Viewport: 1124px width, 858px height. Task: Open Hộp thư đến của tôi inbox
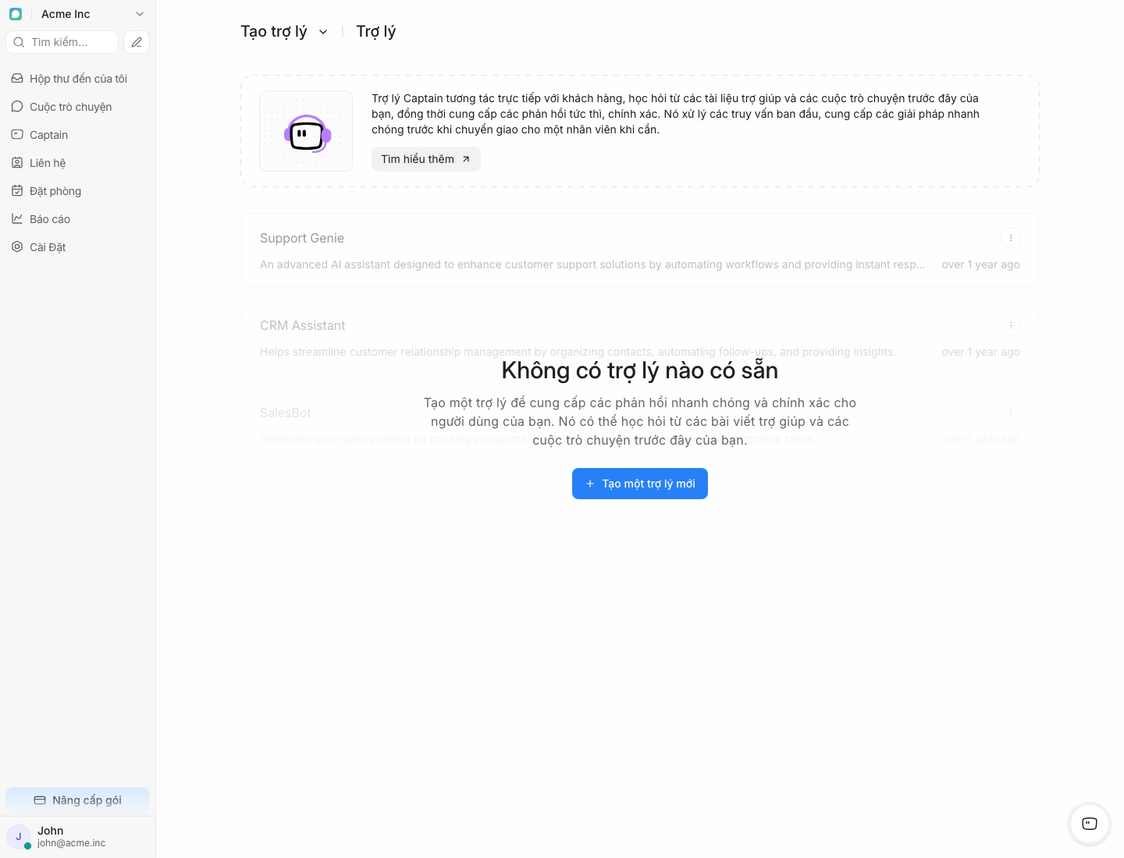[77, 79]
